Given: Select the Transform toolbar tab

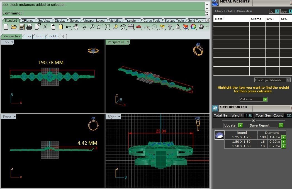Looking at the screenshot, I should tap(132, 21).
